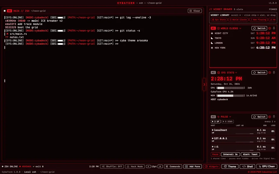The width and height of the screenshot is (279, 174).
Task: Add the Sys Stats chip from widget library
Action: click(219, 20)
